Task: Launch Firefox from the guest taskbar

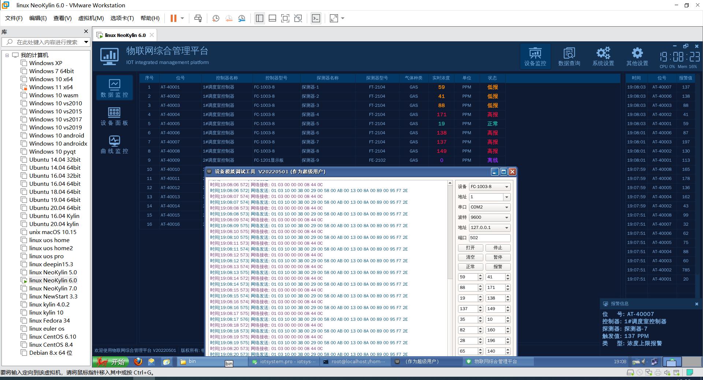Action: pyautogui.click(x=138, y=362)
